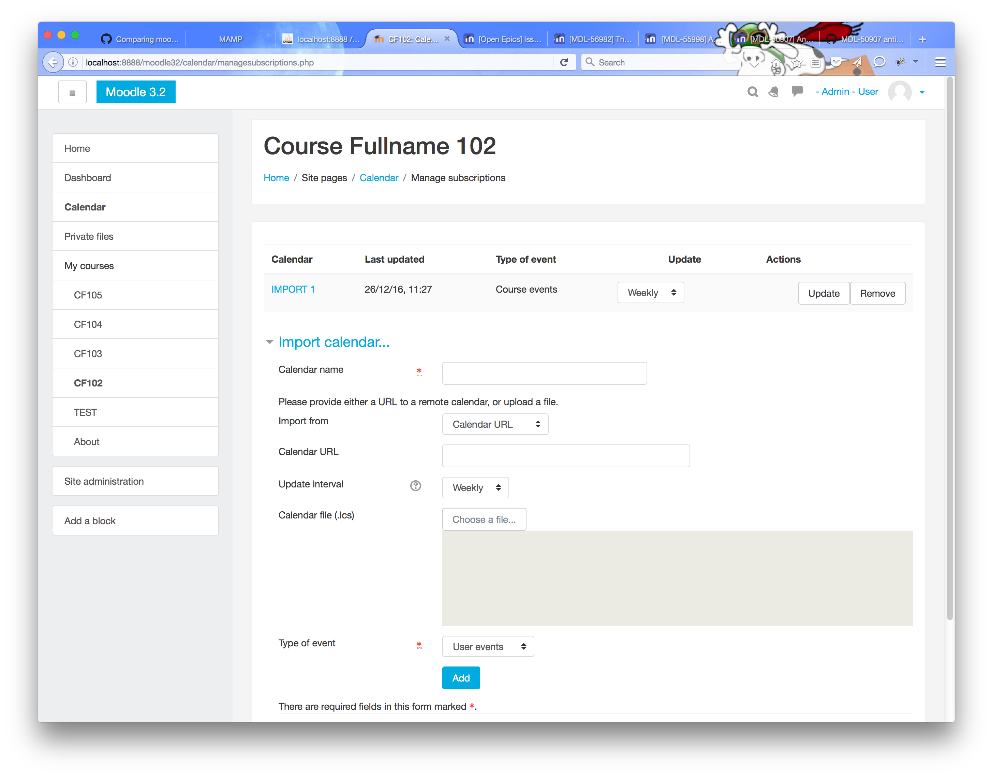
Task: Focus the Calendar URL input field
Action: point(566,456)
